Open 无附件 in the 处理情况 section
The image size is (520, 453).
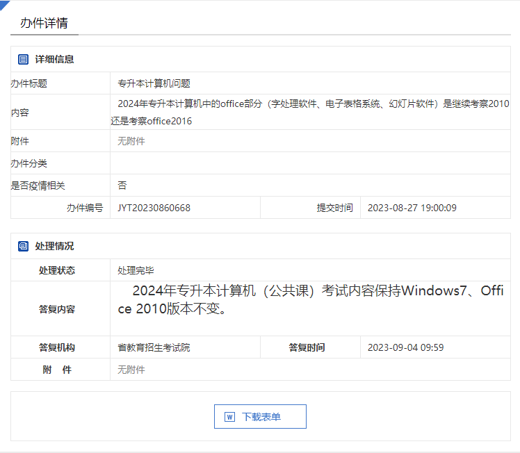click(x=131, y=370)
